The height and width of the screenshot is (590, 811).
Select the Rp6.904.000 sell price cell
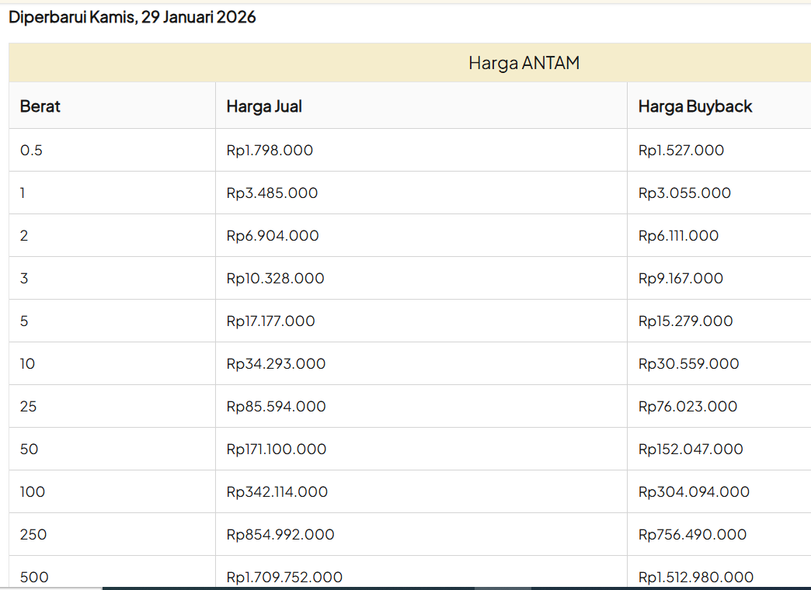click(273, 236)
